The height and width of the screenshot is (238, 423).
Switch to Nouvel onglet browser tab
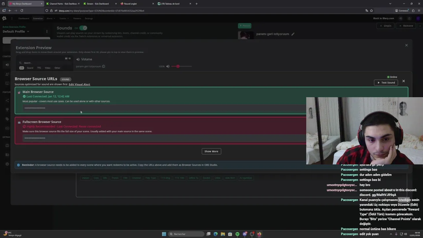pos(137,4)
